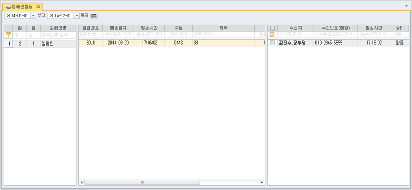The image size is (412, 190).
Task: Click the left arrow of the horizontal scrollbar
Action: point(82,182)
